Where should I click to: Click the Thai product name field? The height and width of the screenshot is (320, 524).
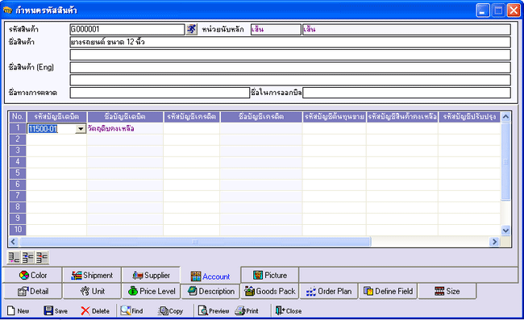point(290,42)
